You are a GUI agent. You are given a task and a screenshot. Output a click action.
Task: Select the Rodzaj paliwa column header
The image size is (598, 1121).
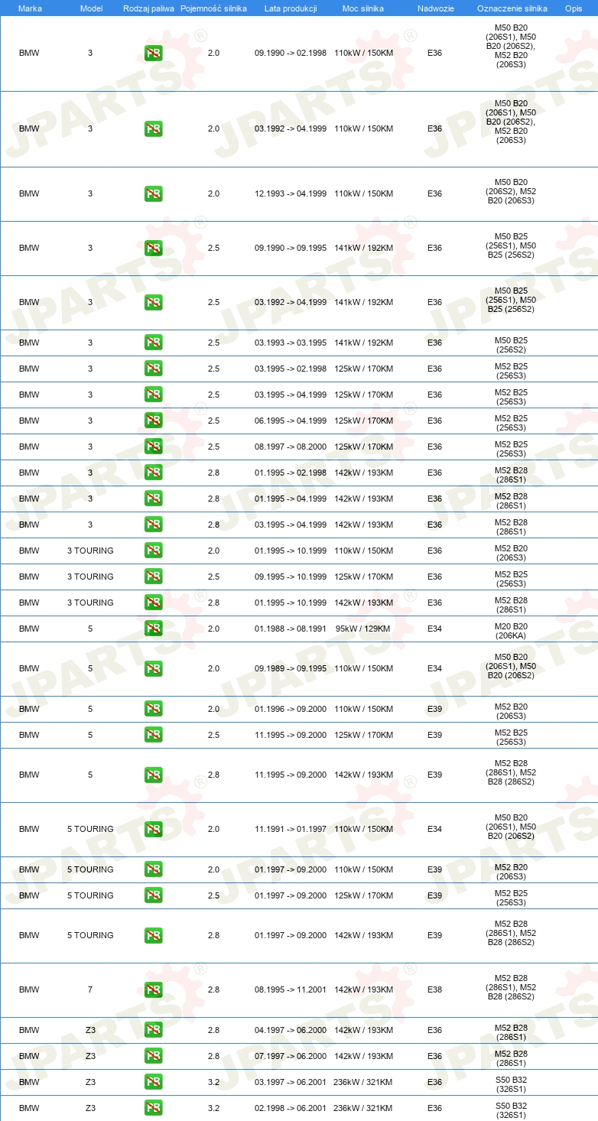pos(149,8)
